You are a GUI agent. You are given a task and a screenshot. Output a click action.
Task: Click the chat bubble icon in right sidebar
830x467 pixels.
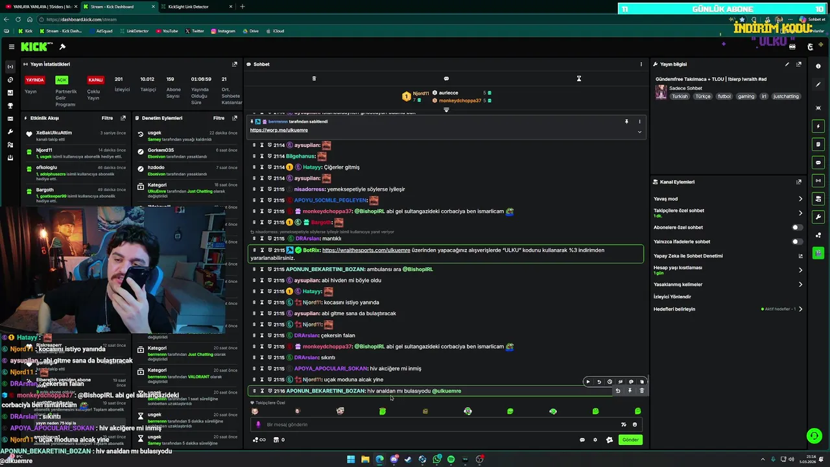tap(818, 162)
